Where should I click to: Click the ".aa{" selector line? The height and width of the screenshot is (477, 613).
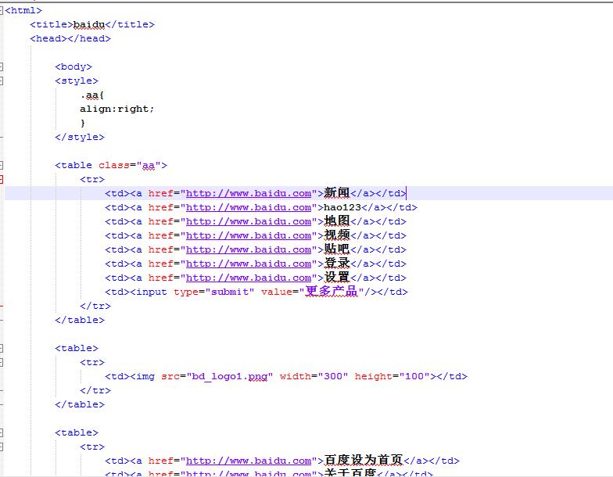(x=92, y=95)
